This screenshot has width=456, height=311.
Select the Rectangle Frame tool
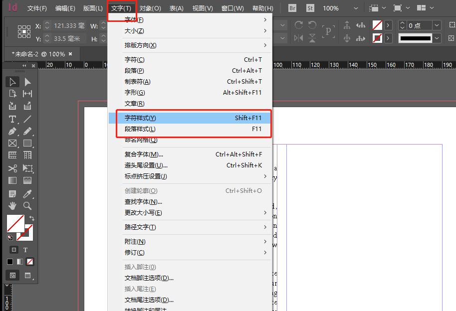pyautogui.click(x=12, y=143)
